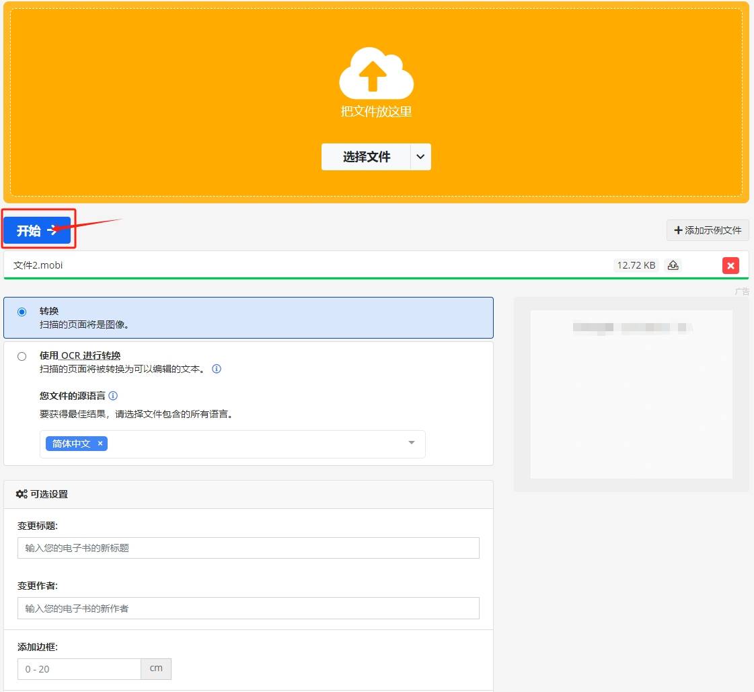Click the re-upload icon beside 12.72 KB
The height and width of the screenshot is (692, 754).
(x=673, y=265)
